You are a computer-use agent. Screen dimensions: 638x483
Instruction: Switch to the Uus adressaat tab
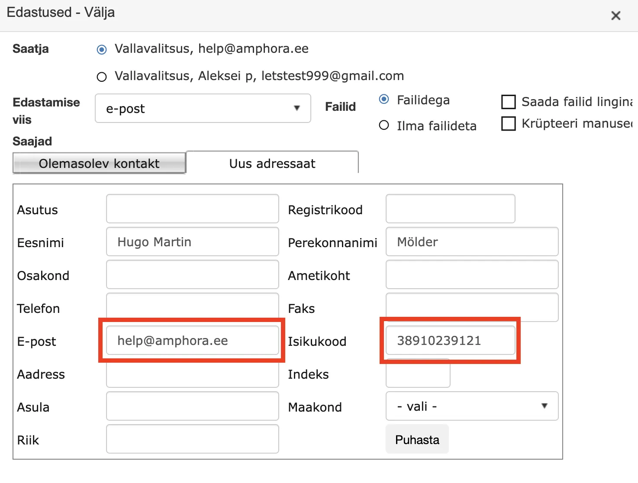point(272,163)
